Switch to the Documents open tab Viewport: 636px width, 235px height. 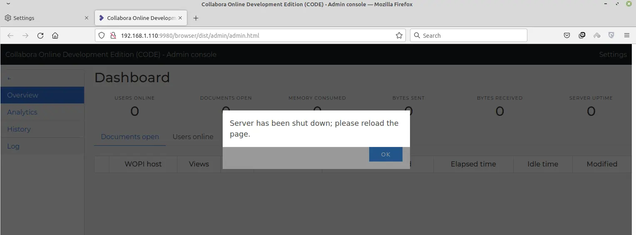[130, 137]
